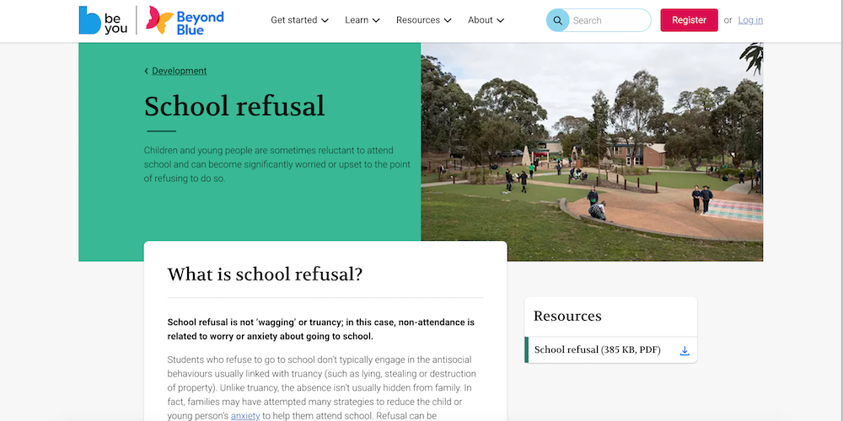Follow the anxiety hyperlink in the article
Screen dimensions: 843x421
point(245,416)
